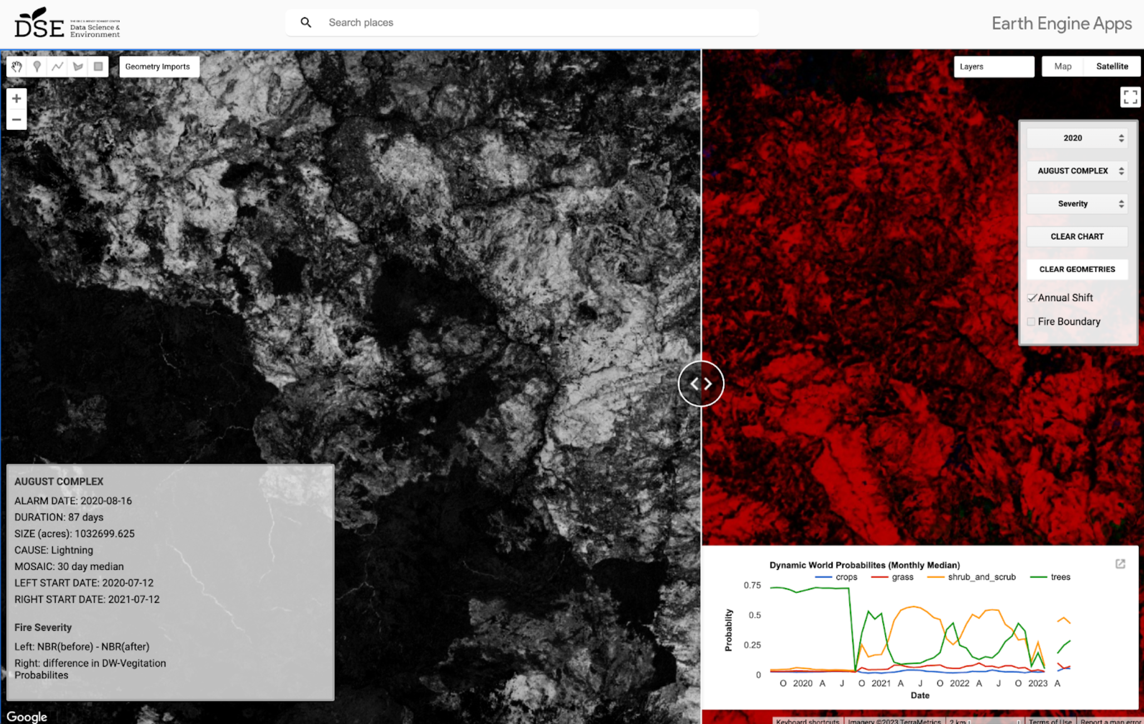Open Terms of Use link

click(1050, 721)
